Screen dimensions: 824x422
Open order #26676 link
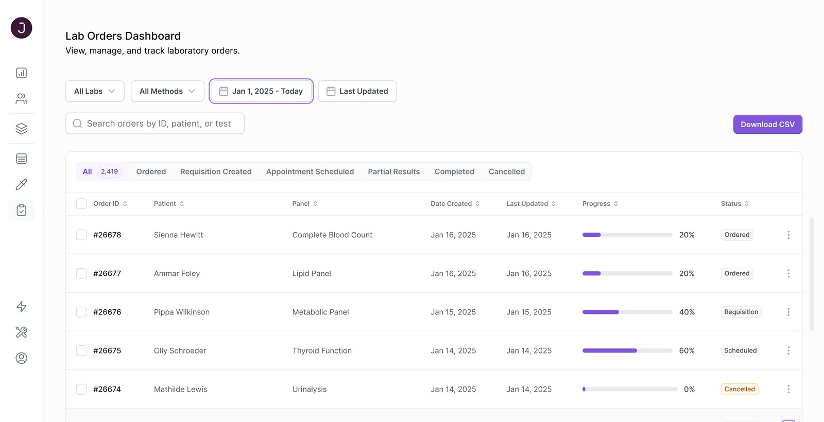(x=107, y=312)
